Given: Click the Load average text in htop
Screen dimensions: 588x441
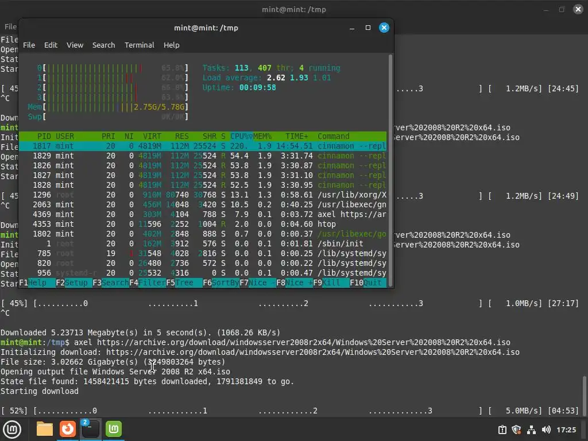Looking at the screenshot, I should 266,78.
